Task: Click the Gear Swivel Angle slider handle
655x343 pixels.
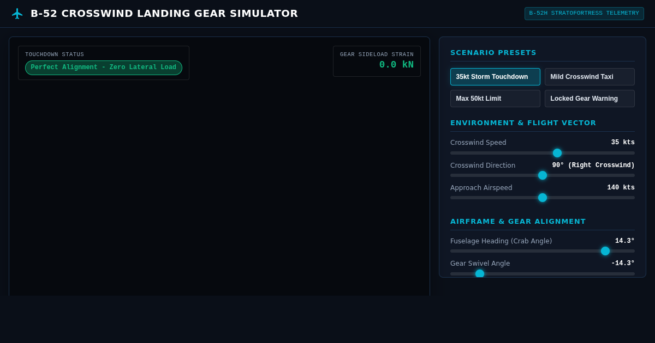Action: pos(480,273)
